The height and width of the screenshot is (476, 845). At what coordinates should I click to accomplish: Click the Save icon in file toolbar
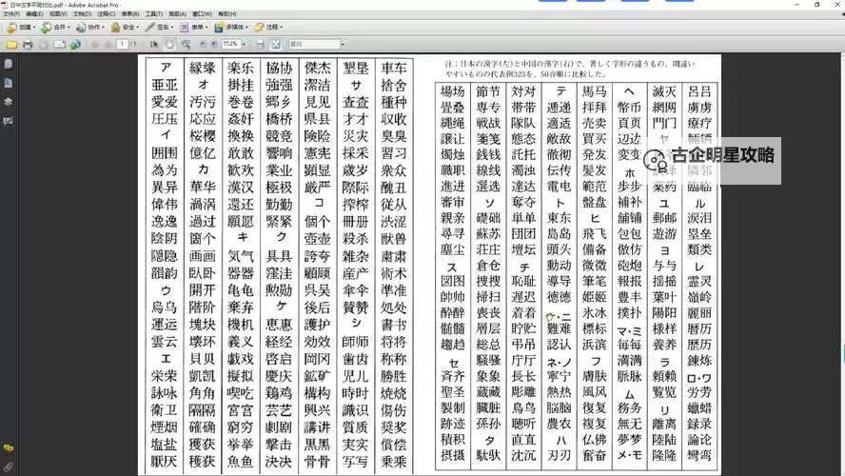[x=43, y=44]
